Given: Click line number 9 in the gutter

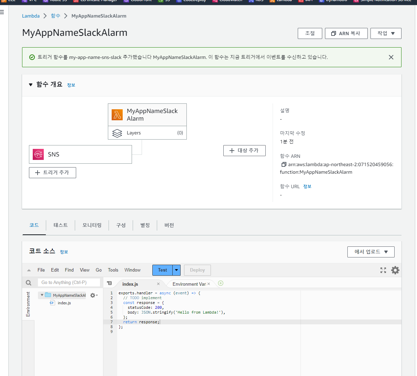Looking at the screenshot, I should (111, 332).
